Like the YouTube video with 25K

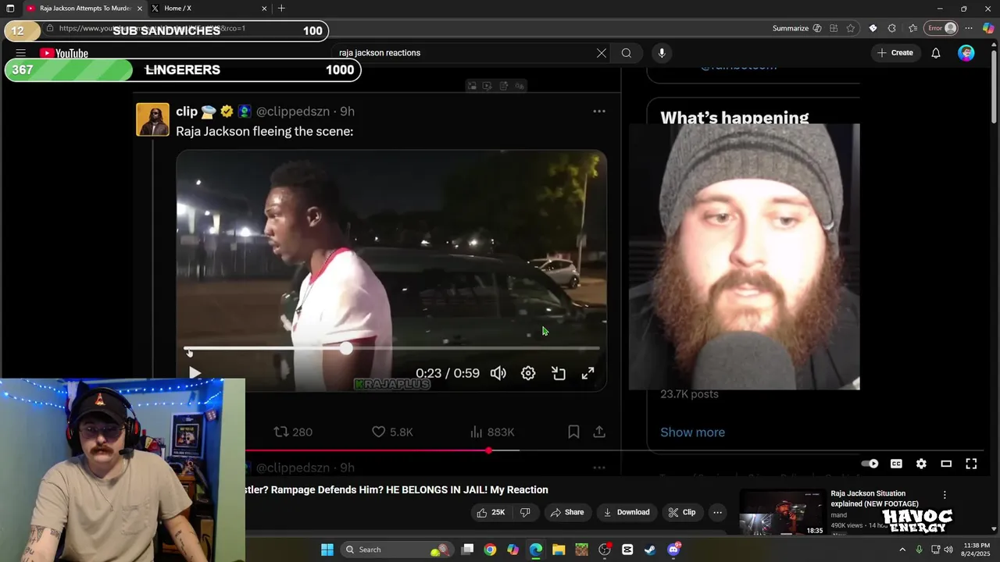[491, 512]
